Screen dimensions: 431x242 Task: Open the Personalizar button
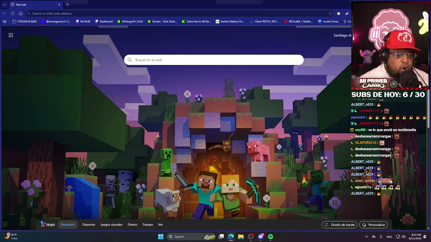point(373,225)
